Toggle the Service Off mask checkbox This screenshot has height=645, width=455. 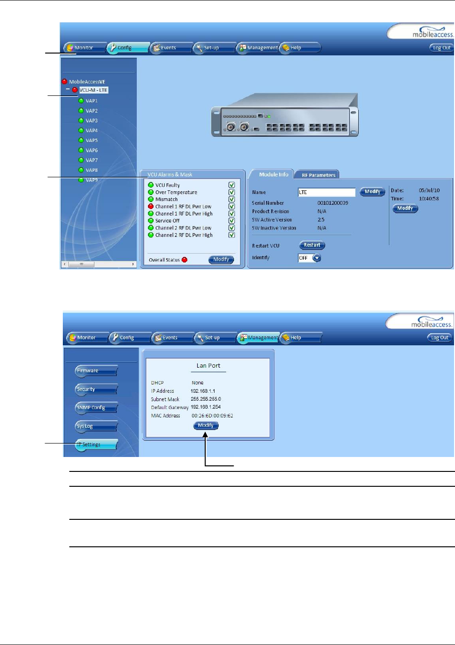pyautogui.click(x=232, y=221)
